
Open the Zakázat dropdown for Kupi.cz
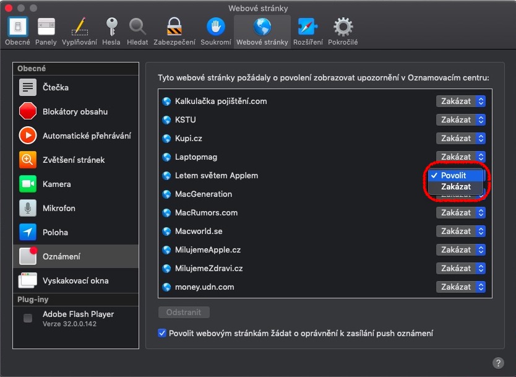pyautogui.click(x=460, y=138)
